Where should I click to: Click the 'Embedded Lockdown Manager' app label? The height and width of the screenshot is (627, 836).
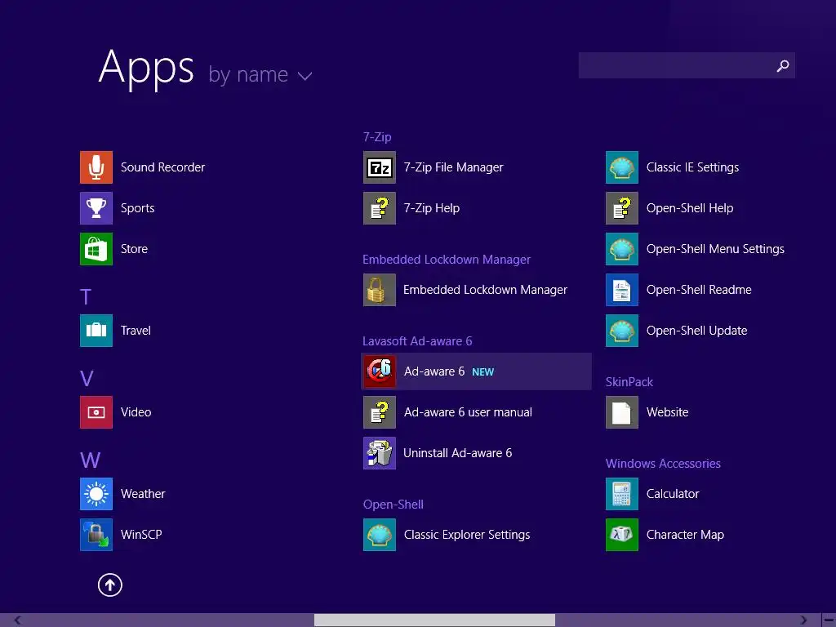click(485, 290)
